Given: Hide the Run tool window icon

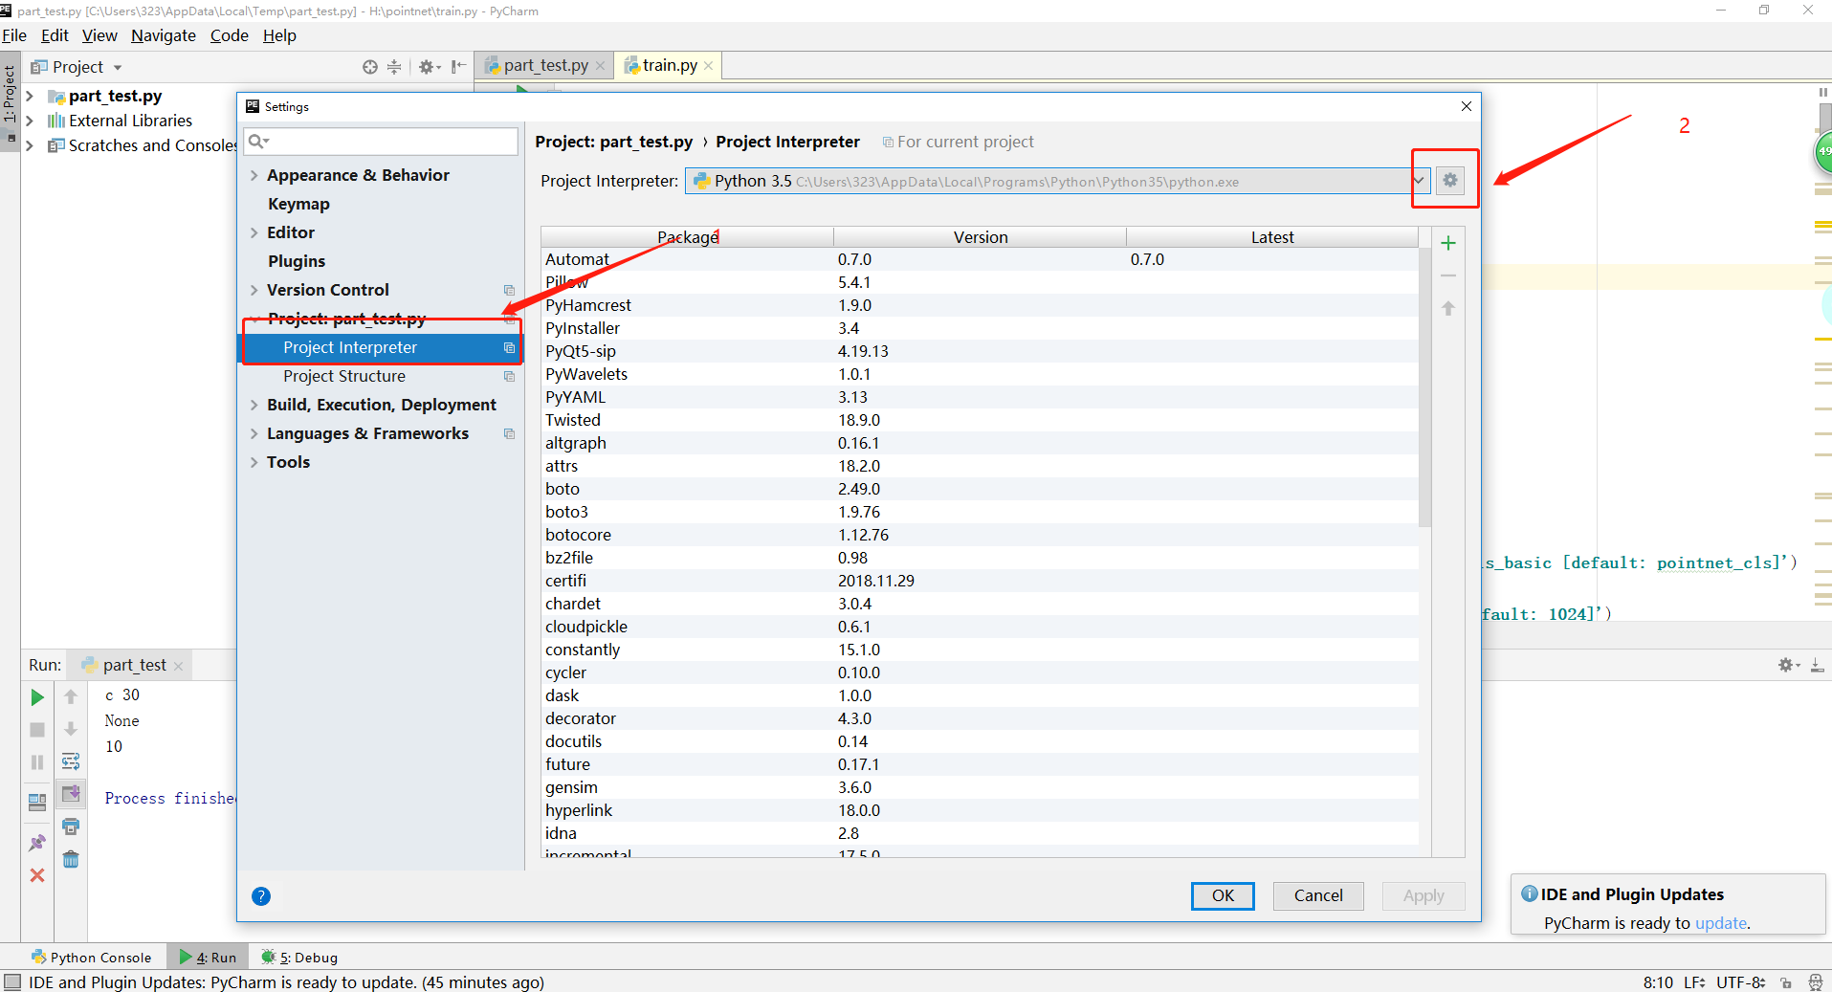Looking at the screenshot, I should click(x=1817, y=665).
